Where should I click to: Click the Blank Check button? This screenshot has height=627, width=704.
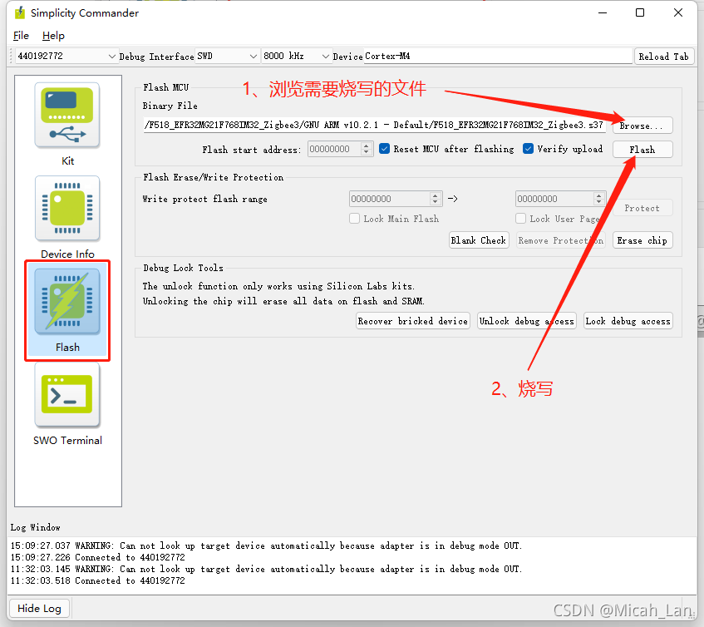[479, 240]
